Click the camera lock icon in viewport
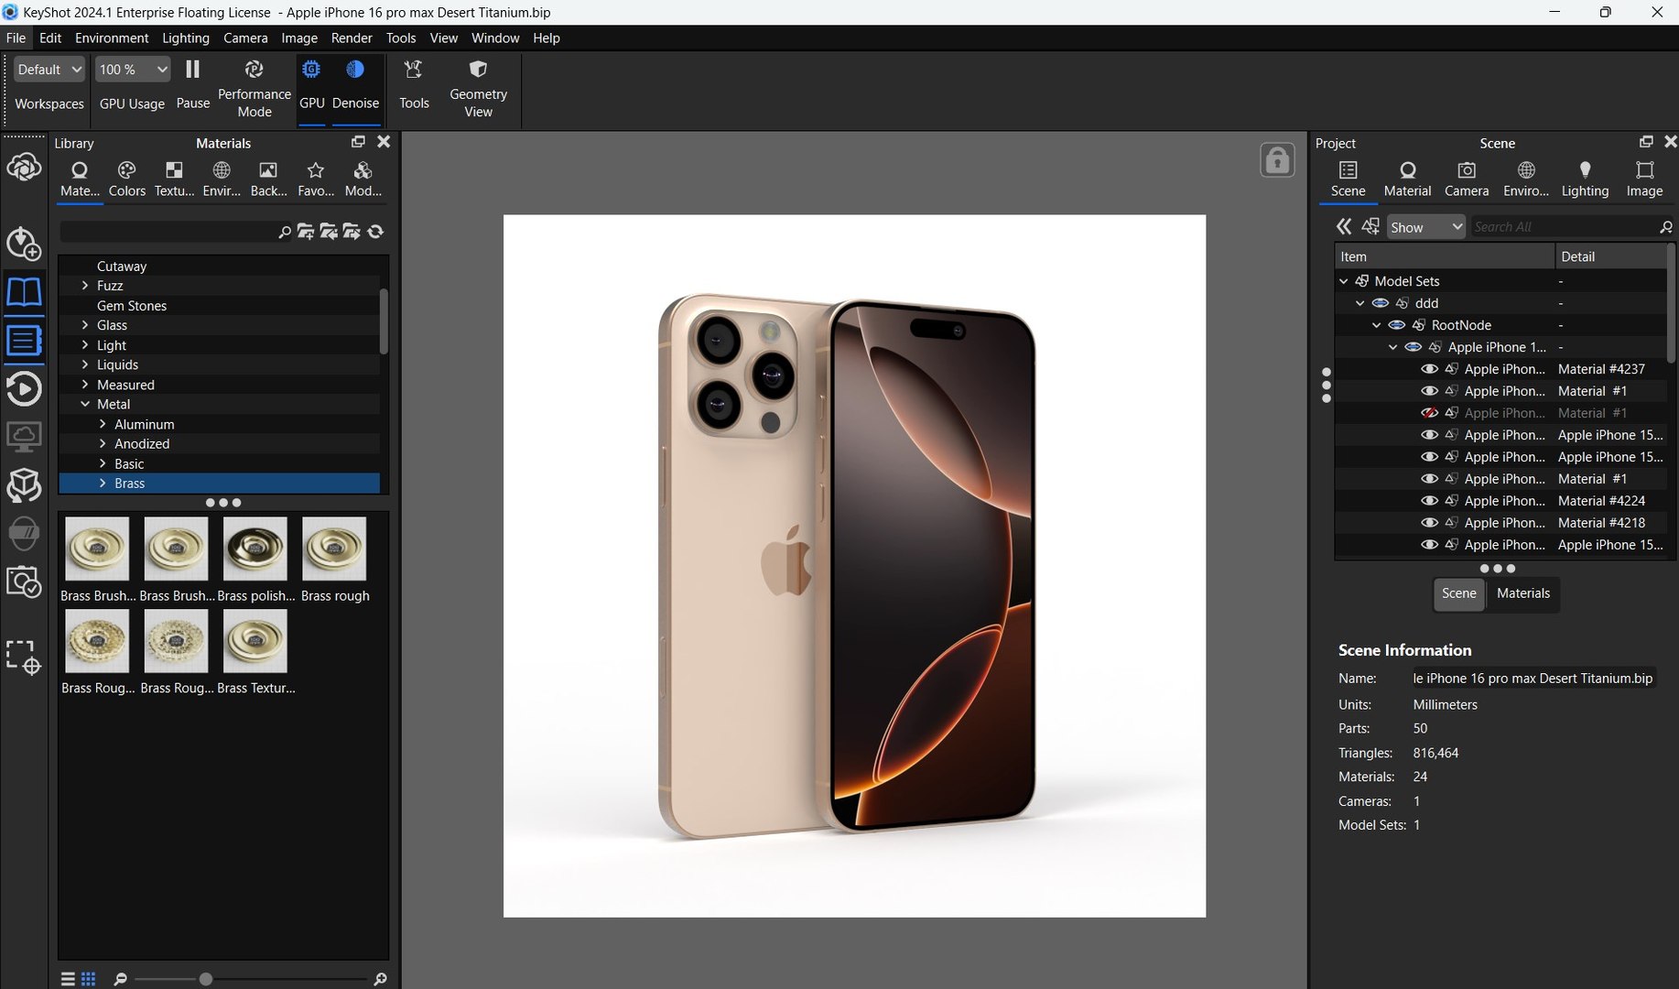The image size is (1679, 989). (1277, 160)
